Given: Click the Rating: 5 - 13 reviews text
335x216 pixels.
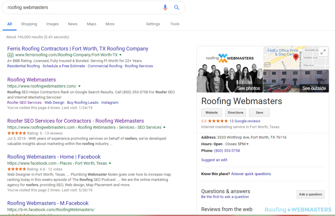Looking at the screenshot, I should click(x=44, y=133).
